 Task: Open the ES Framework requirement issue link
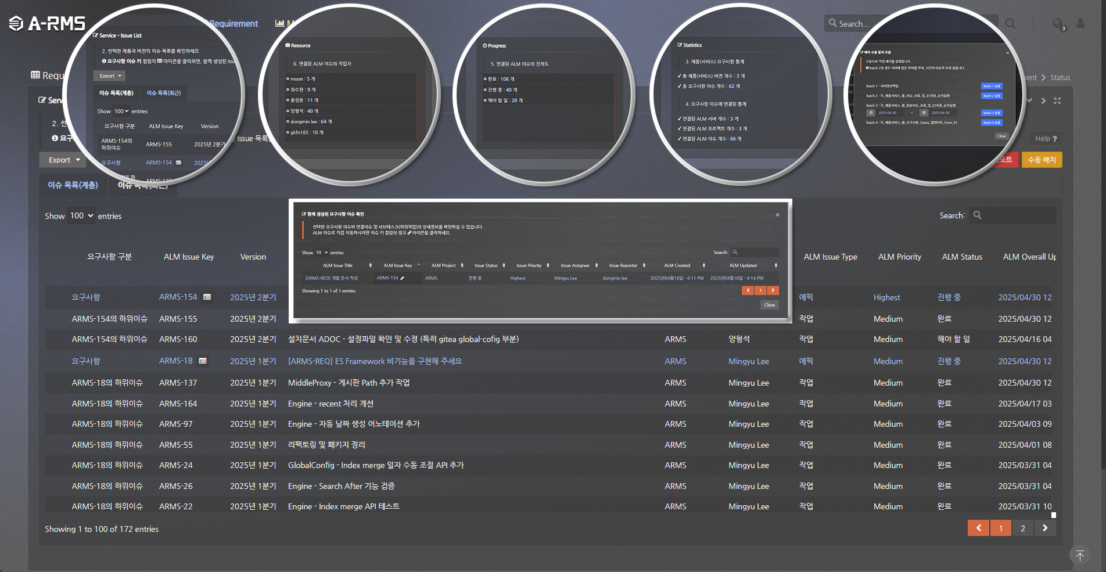coord(375,361)
